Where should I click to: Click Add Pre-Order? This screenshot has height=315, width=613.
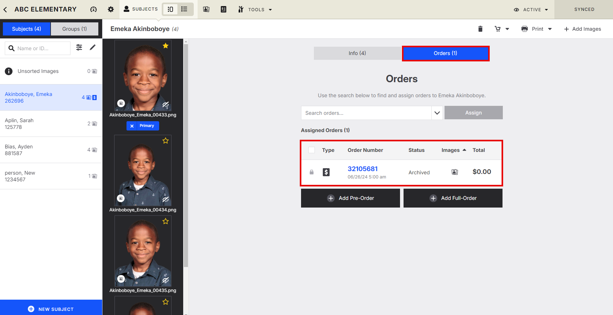coord(350,198)
